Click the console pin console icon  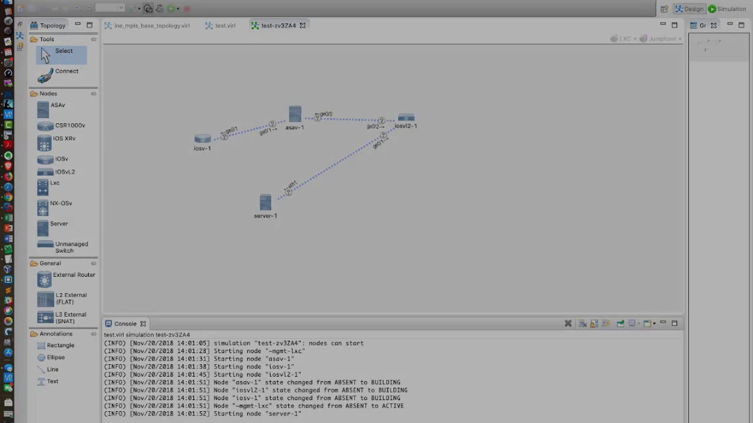621,323
